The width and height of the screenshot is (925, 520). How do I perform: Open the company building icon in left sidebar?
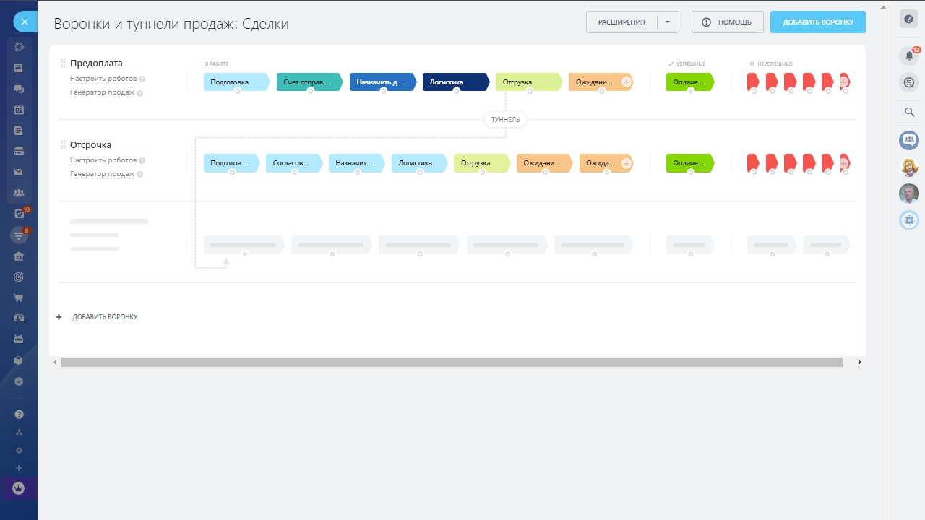[19, 256]
